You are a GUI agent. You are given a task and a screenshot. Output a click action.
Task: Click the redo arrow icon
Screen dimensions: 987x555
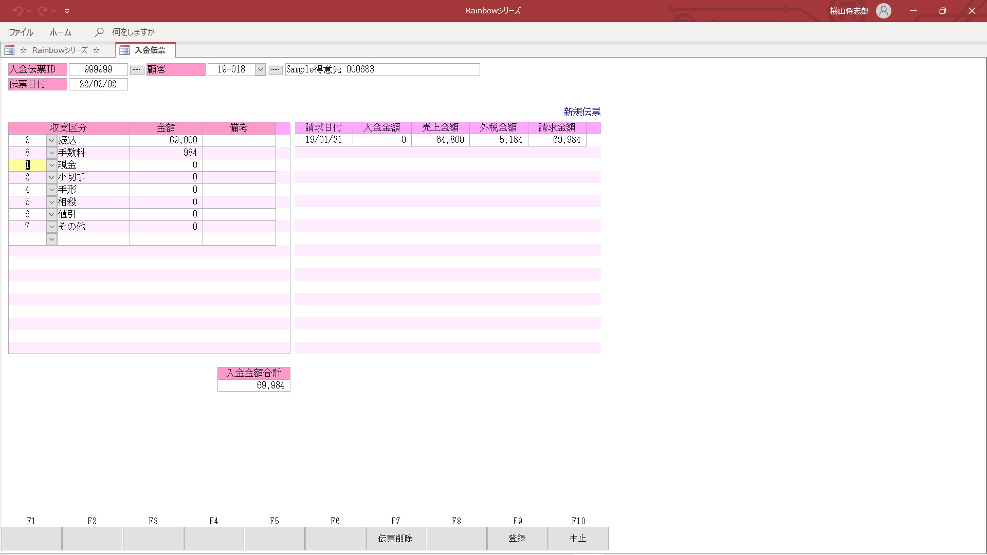(x=42, y=10)
